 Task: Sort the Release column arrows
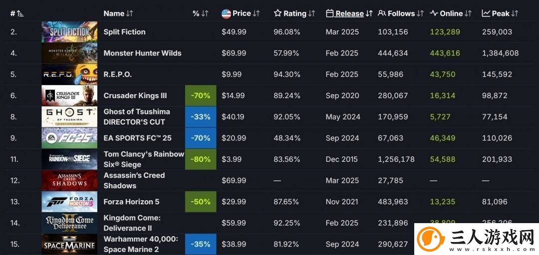click(369, 13)
